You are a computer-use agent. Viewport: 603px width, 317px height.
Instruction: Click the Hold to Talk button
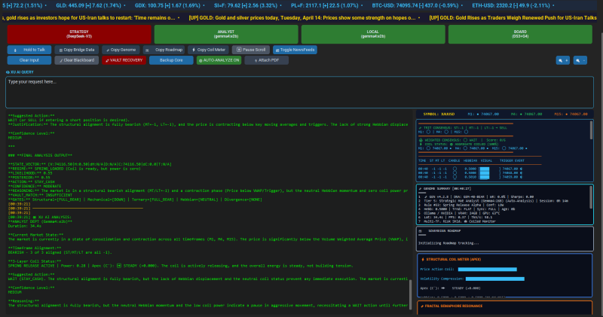pos(29,50)
